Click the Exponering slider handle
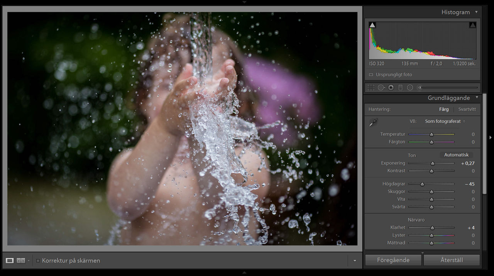The image size is (494, 276). 433,164
